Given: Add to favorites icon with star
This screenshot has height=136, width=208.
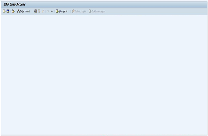Looking at the screenshot, I should point(35,11).
